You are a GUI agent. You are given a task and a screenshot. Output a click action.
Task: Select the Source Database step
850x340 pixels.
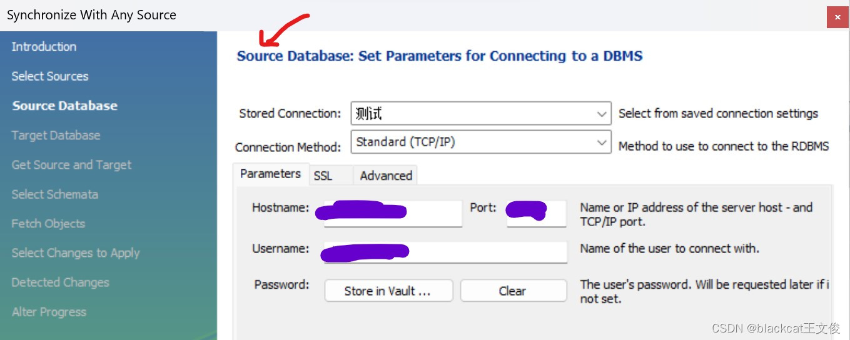click(65, 106)
